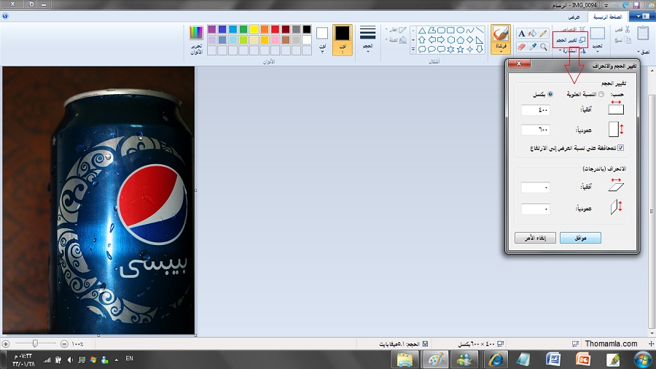Click the vertical skew degrees field

[536, 209]
